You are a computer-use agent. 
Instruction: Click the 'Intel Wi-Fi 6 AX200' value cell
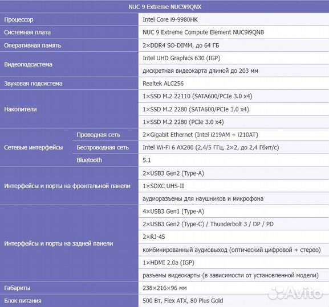(x=234, y=147)
